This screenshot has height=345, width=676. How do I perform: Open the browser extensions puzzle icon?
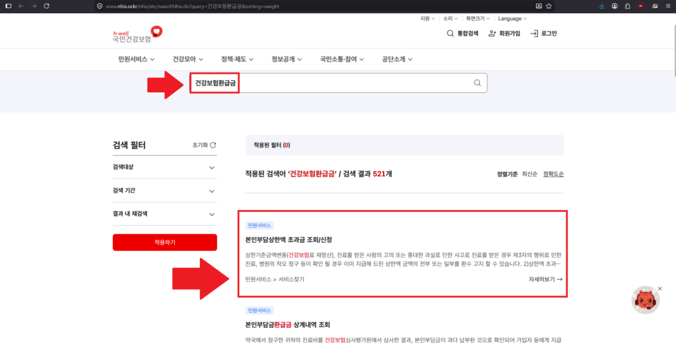tap(628, 6)
